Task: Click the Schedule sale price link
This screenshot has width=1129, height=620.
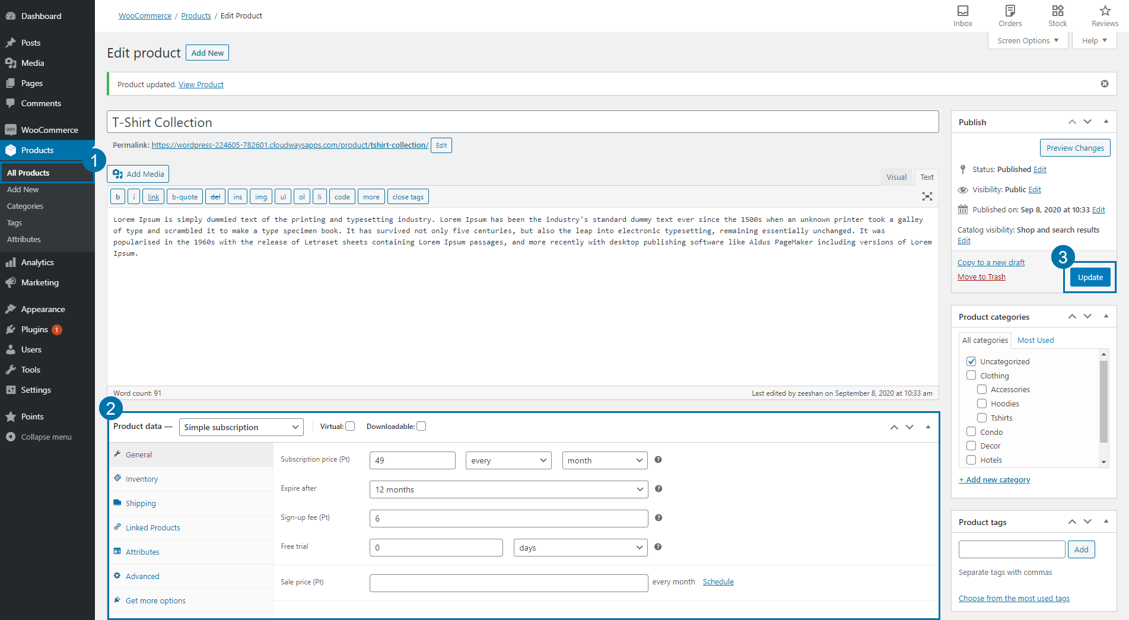Action: (x=718, y=581)
